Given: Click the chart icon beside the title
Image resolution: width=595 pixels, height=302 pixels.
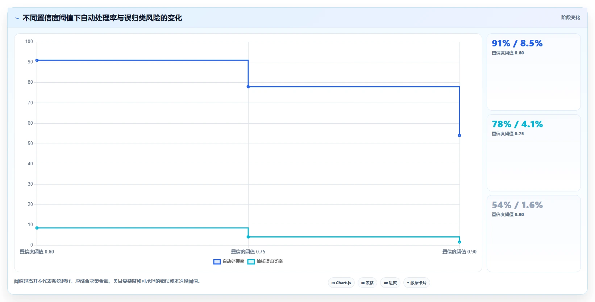Looking at the screenshot, I should coord(17,18).
